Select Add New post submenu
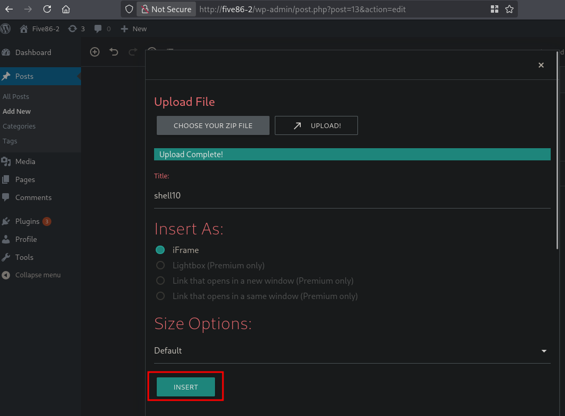 click(x=16, y=111)
